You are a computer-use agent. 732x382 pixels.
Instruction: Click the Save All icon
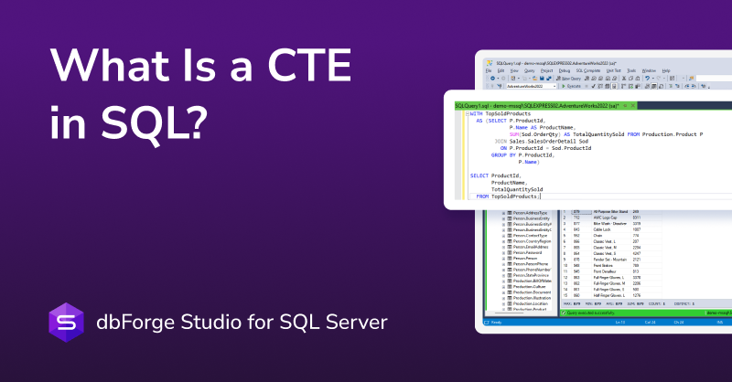(549, 79)
